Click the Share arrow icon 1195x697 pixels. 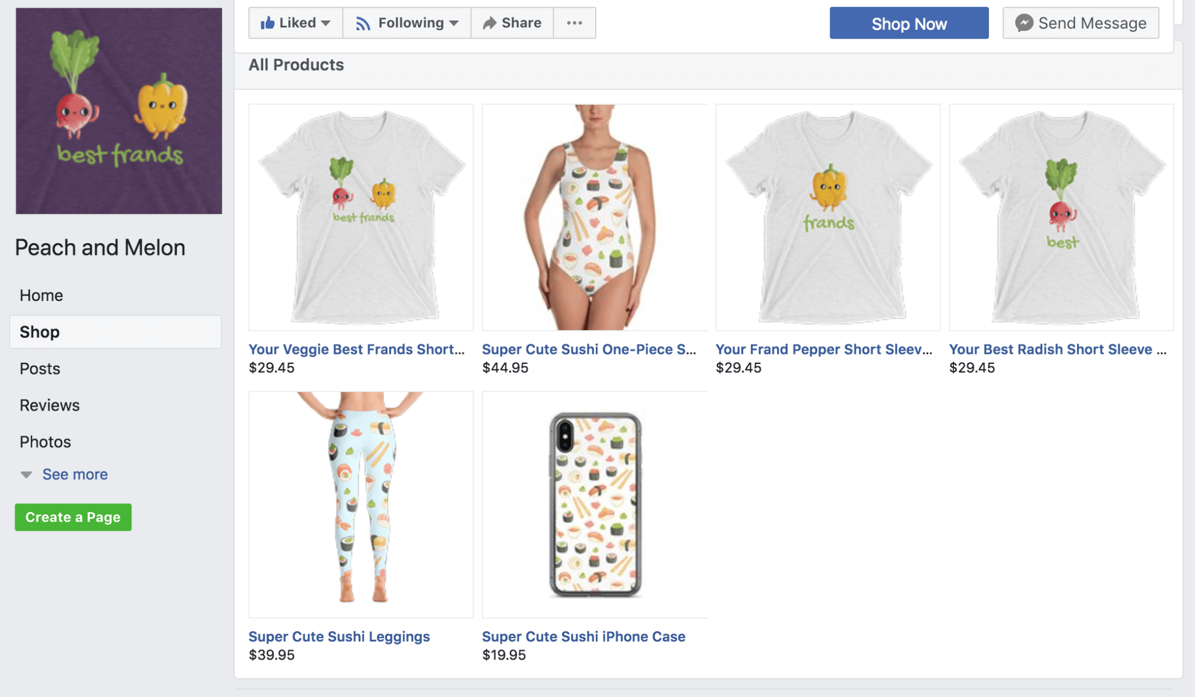pos(490,22)
